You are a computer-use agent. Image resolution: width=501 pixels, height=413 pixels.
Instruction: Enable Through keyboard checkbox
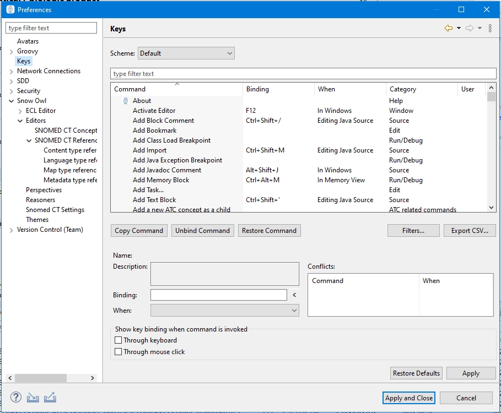[x=118, y=340]
